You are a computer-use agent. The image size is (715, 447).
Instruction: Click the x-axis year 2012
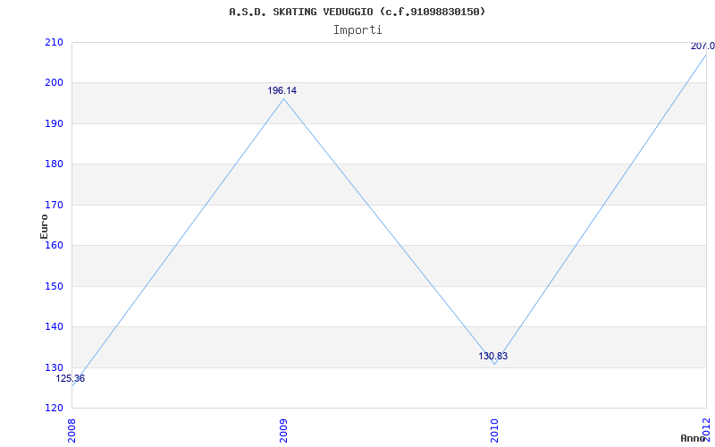707,429
